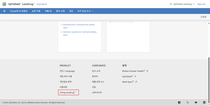Viewport: 210px width, 106px height.
Task: Click the UpToDate Lexidrug logo icon
Action: pos(4,4)
